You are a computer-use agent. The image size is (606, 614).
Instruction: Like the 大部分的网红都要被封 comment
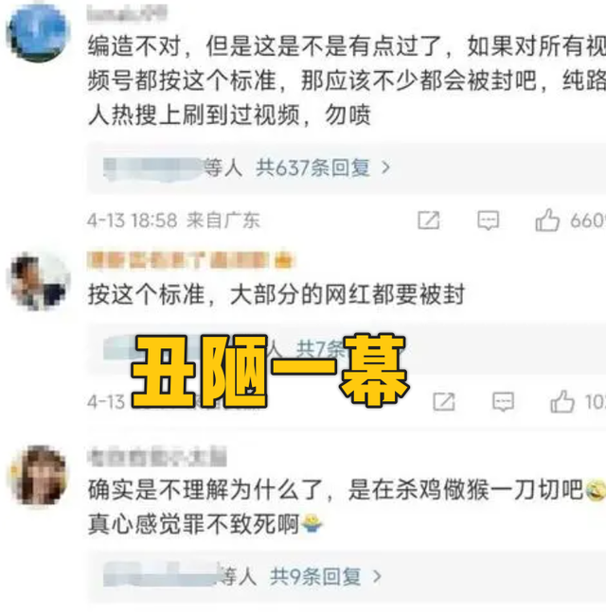point(562,401)
